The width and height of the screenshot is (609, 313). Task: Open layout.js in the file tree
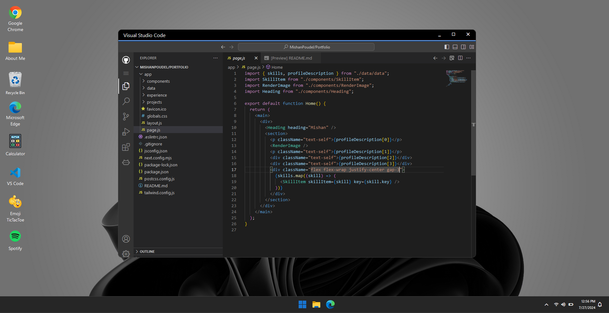point(178,123)
